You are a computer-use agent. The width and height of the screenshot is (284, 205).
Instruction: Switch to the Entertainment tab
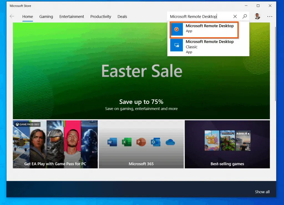point(72,17)
